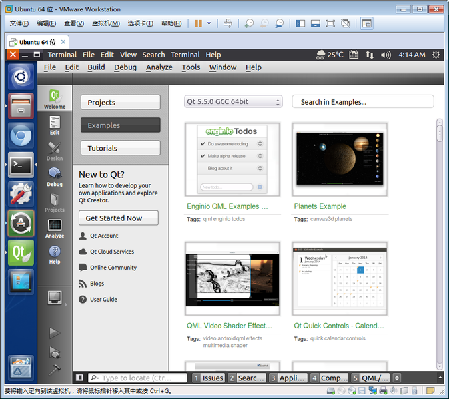Image resolution: width=449 pixels, height=399 pixels.
Task: Toggle the Application Output pane
Action: tap(288, 378)
